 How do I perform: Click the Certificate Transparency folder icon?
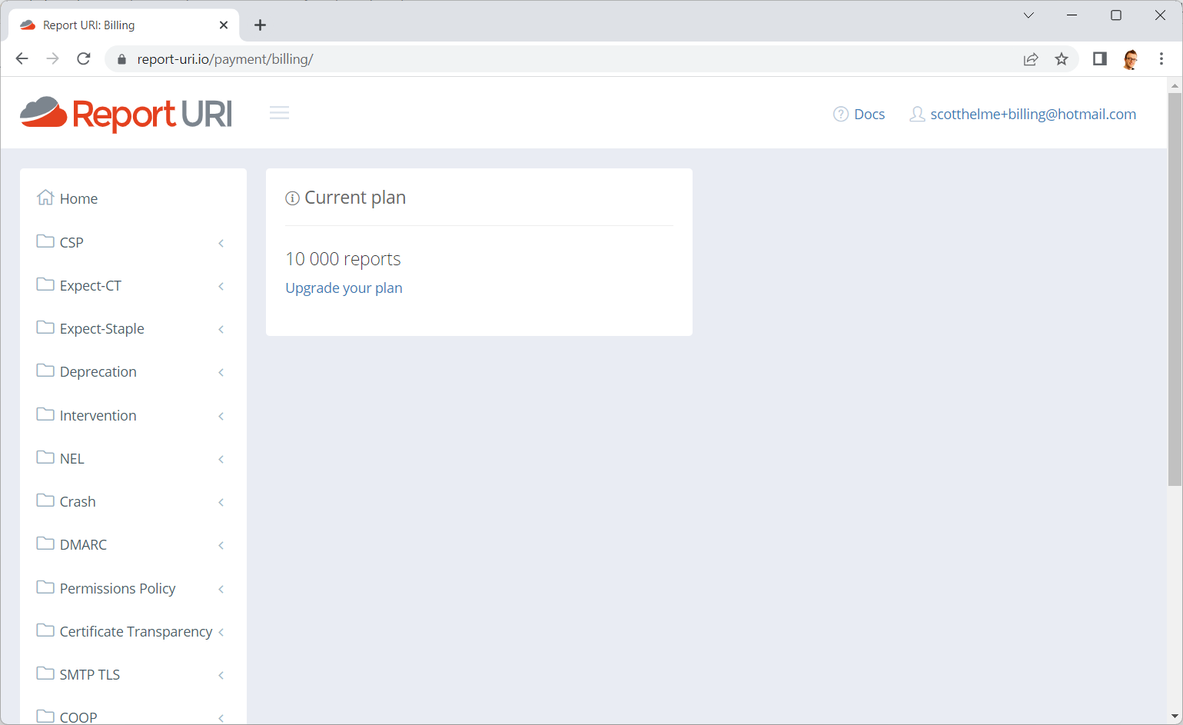click(x=45, y=630)
